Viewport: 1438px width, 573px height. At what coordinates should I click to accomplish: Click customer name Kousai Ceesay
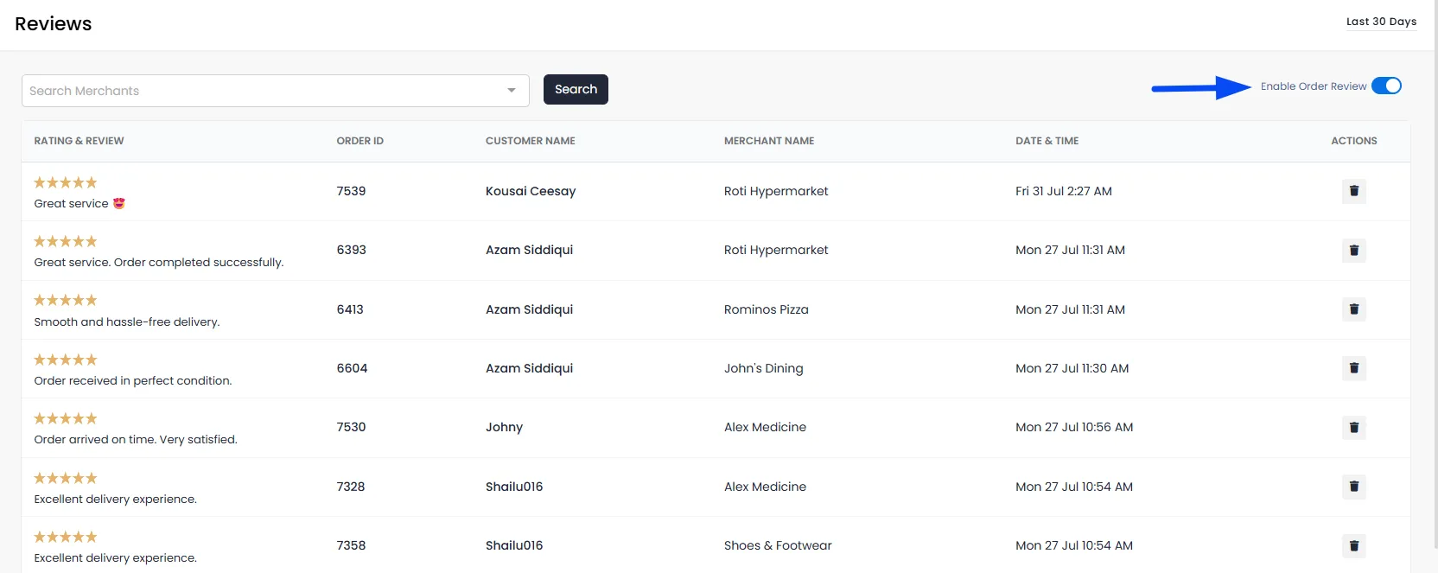point(531,191)
